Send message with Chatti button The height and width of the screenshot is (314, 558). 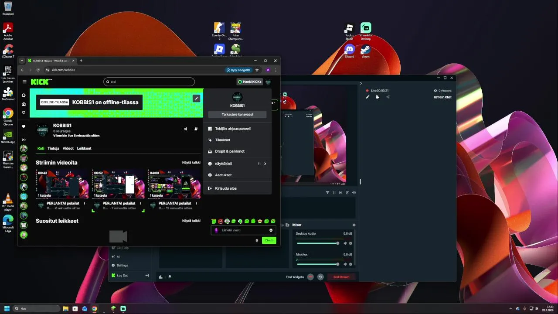[x=269, y=240]
